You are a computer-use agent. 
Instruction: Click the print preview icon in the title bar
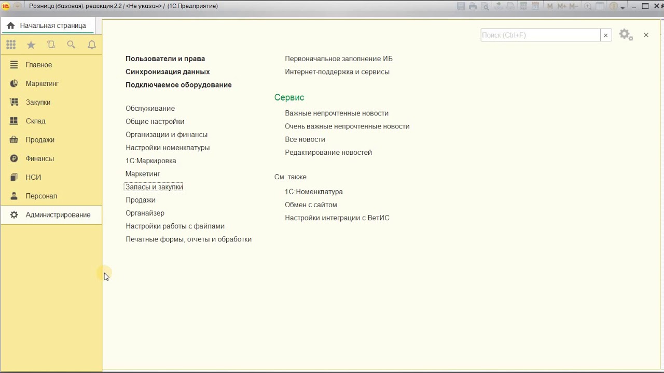coord(485,6)
